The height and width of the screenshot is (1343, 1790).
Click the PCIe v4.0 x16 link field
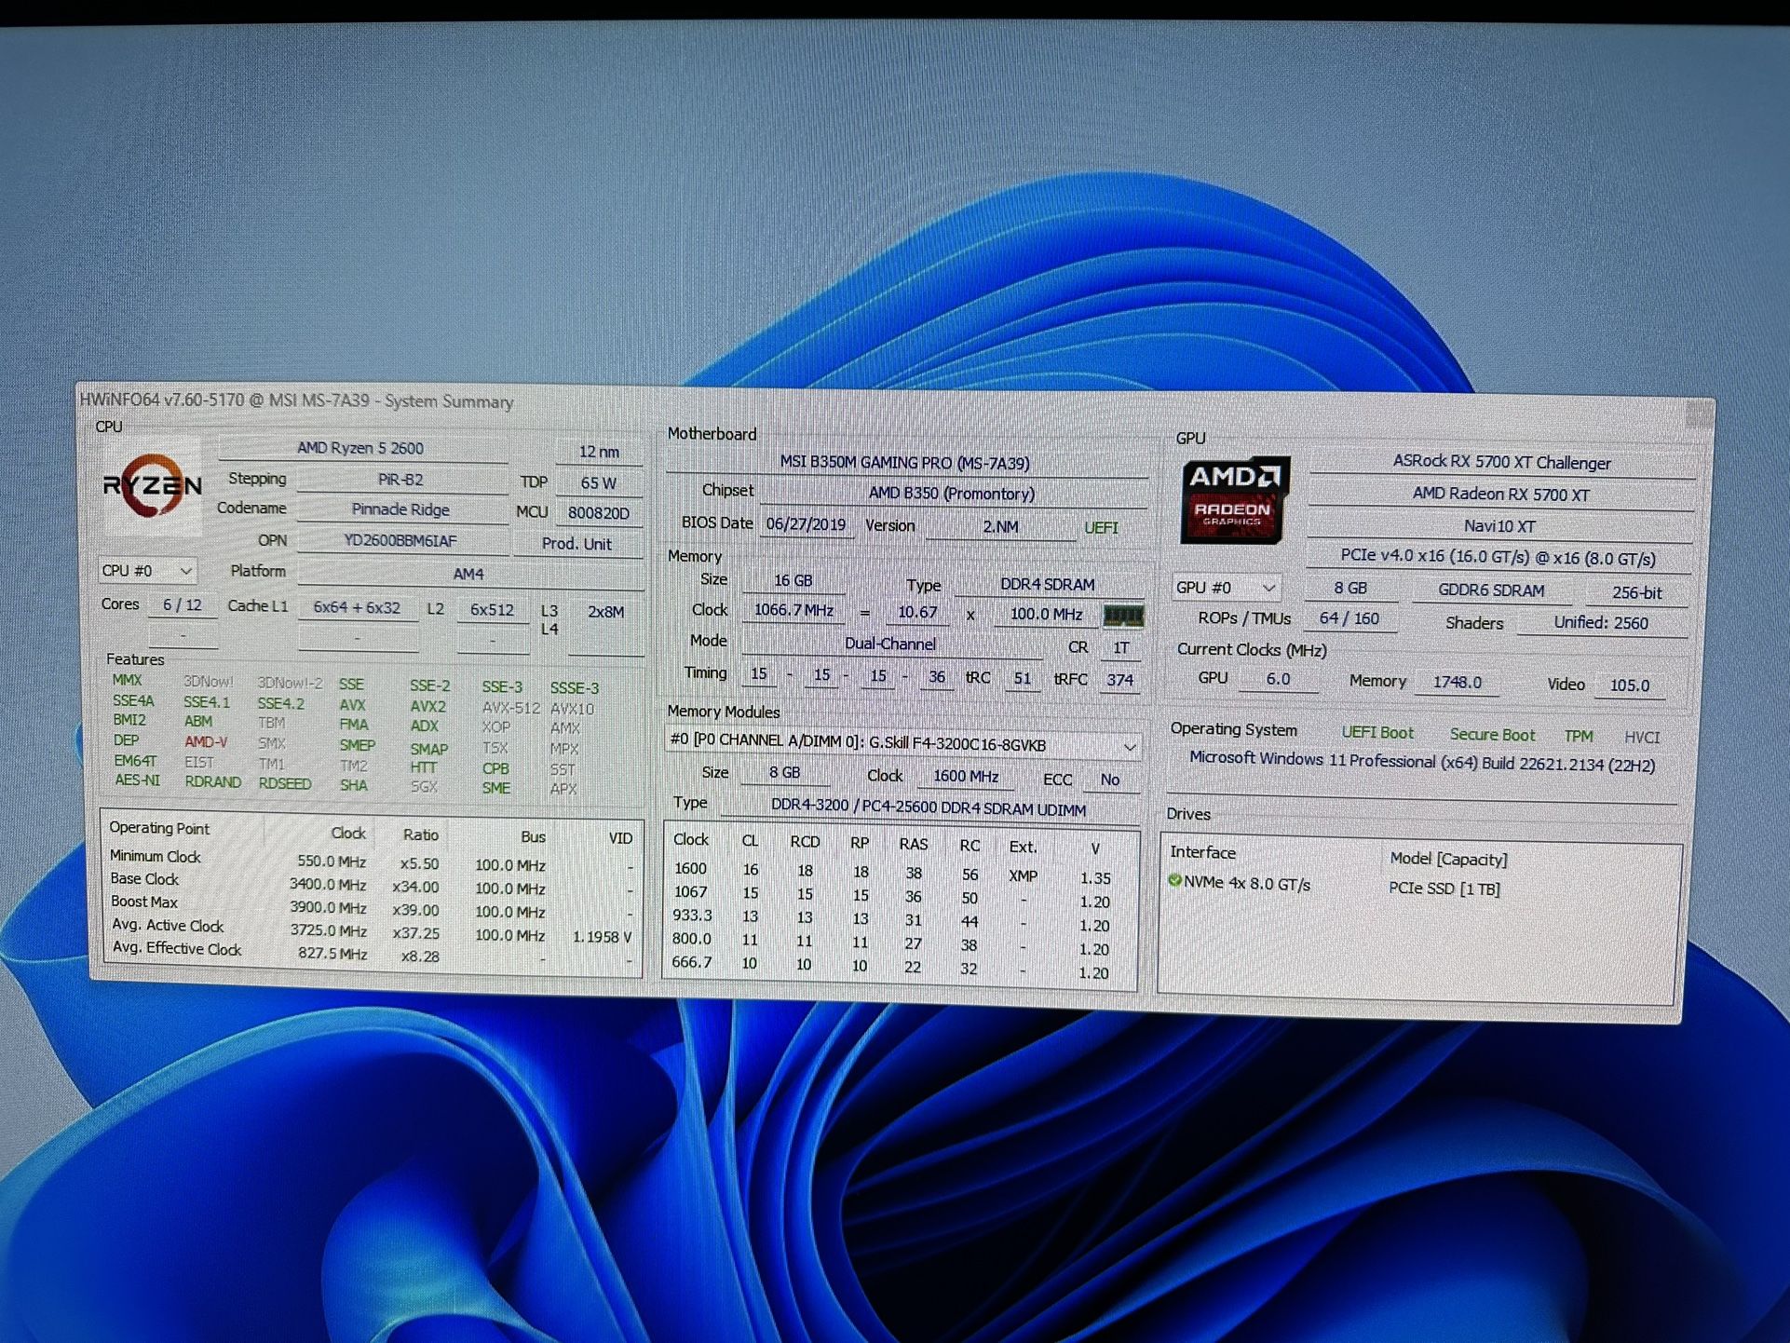click(1498, 557)
